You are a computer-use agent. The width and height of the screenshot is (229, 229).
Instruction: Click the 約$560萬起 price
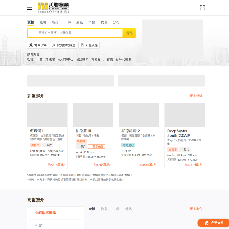pos(148,165)
